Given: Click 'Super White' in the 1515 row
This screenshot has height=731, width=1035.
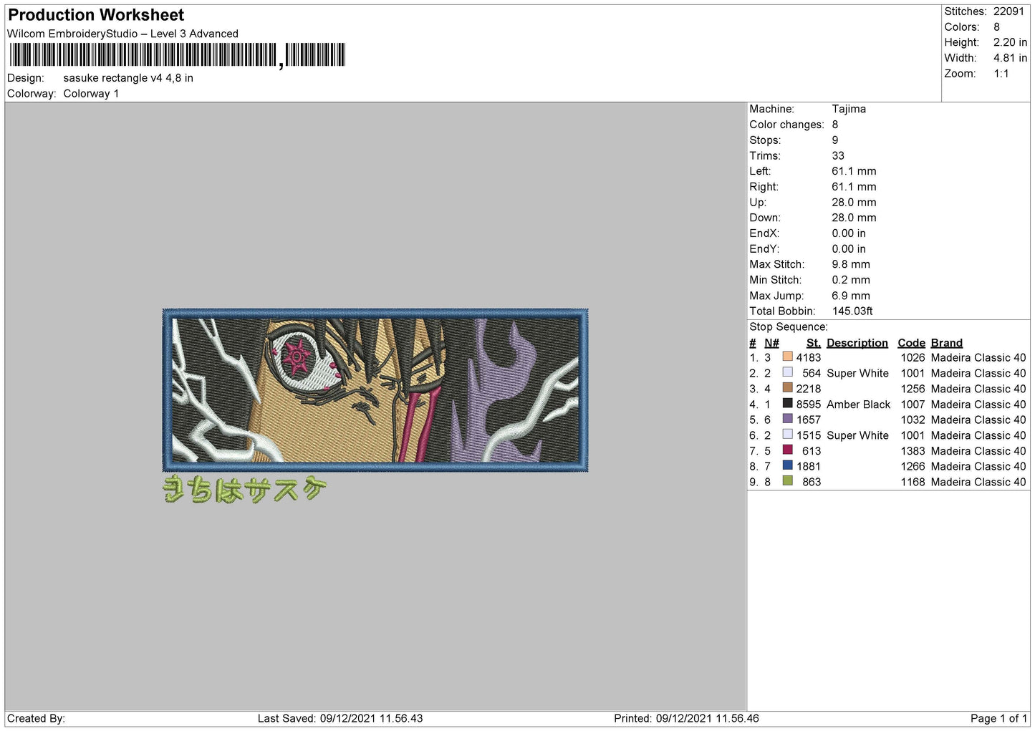Looking at the screenshot, I should (x=857, y=435).
